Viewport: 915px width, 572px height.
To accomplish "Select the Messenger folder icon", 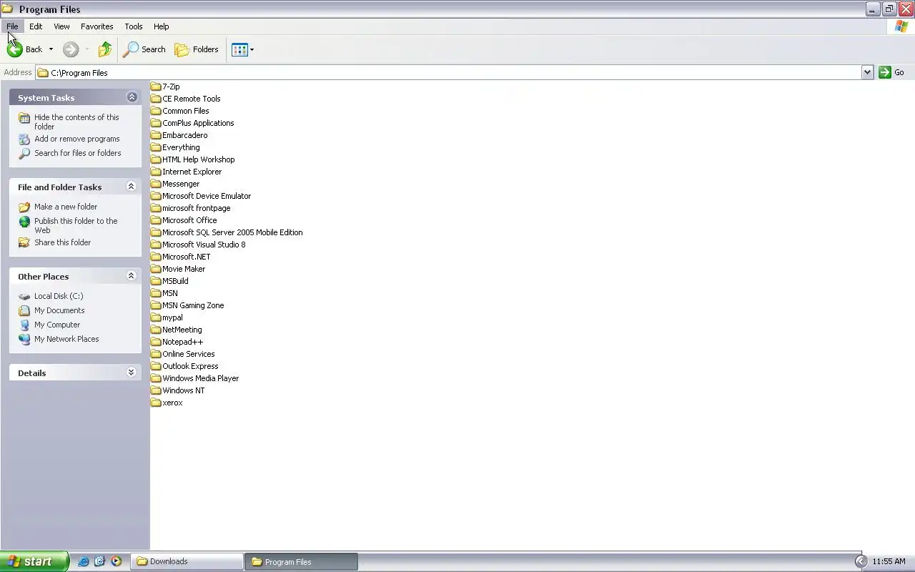I will [x=156, y=184].
